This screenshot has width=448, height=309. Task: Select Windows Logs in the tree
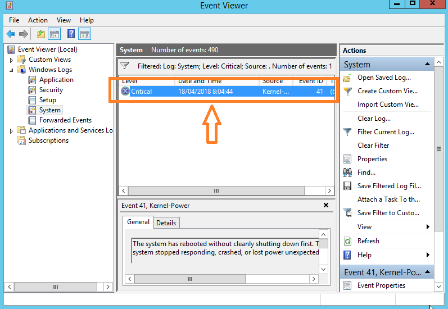(x=50, y=70)
